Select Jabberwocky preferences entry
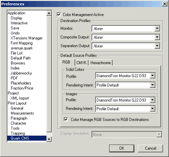 (x=21, y=73)
